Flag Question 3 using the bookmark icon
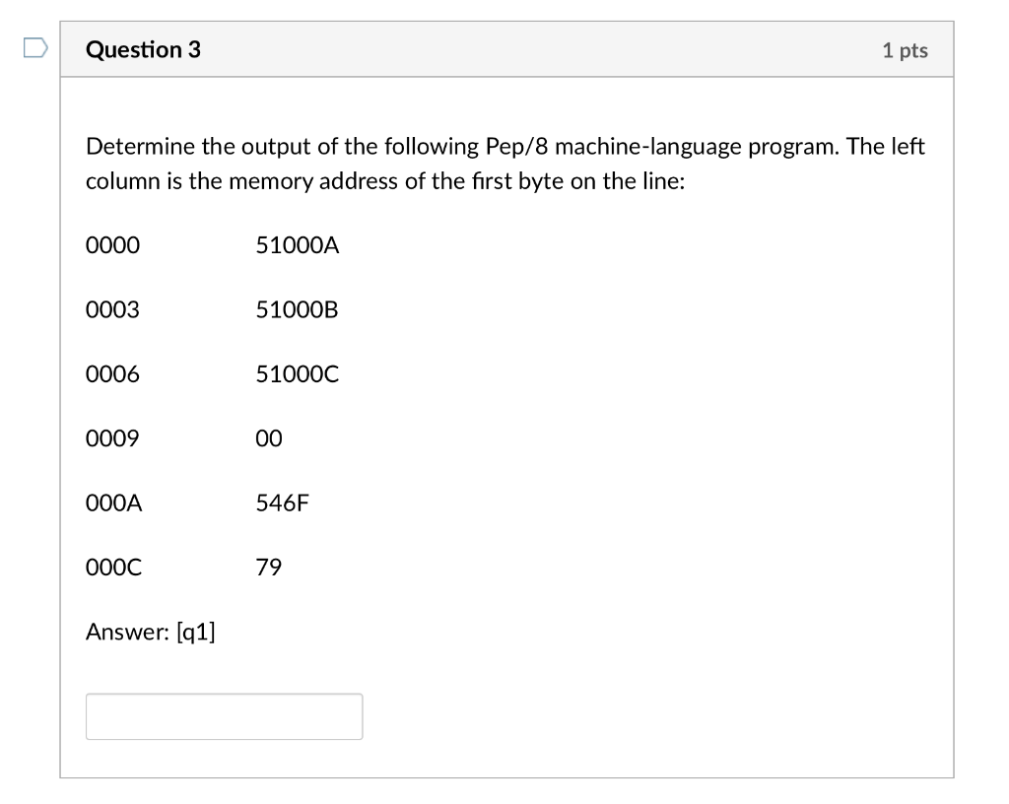 click(x=34, y=48)
